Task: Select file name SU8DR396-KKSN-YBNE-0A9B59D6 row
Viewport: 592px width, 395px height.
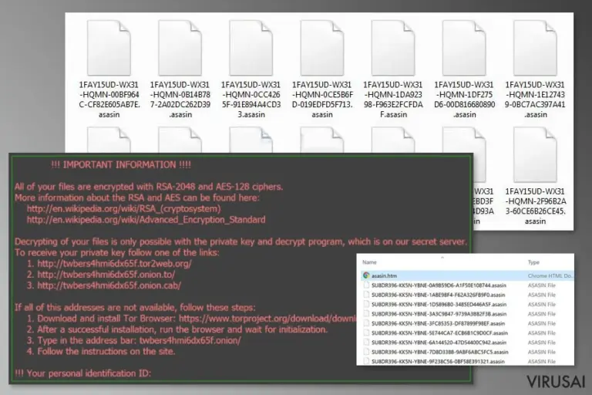Action: [x=439, y=285]
